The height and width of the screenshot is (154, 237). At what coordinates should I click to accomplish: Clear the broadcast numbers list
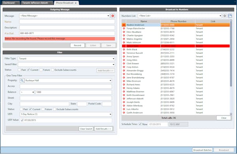[224, 118]
